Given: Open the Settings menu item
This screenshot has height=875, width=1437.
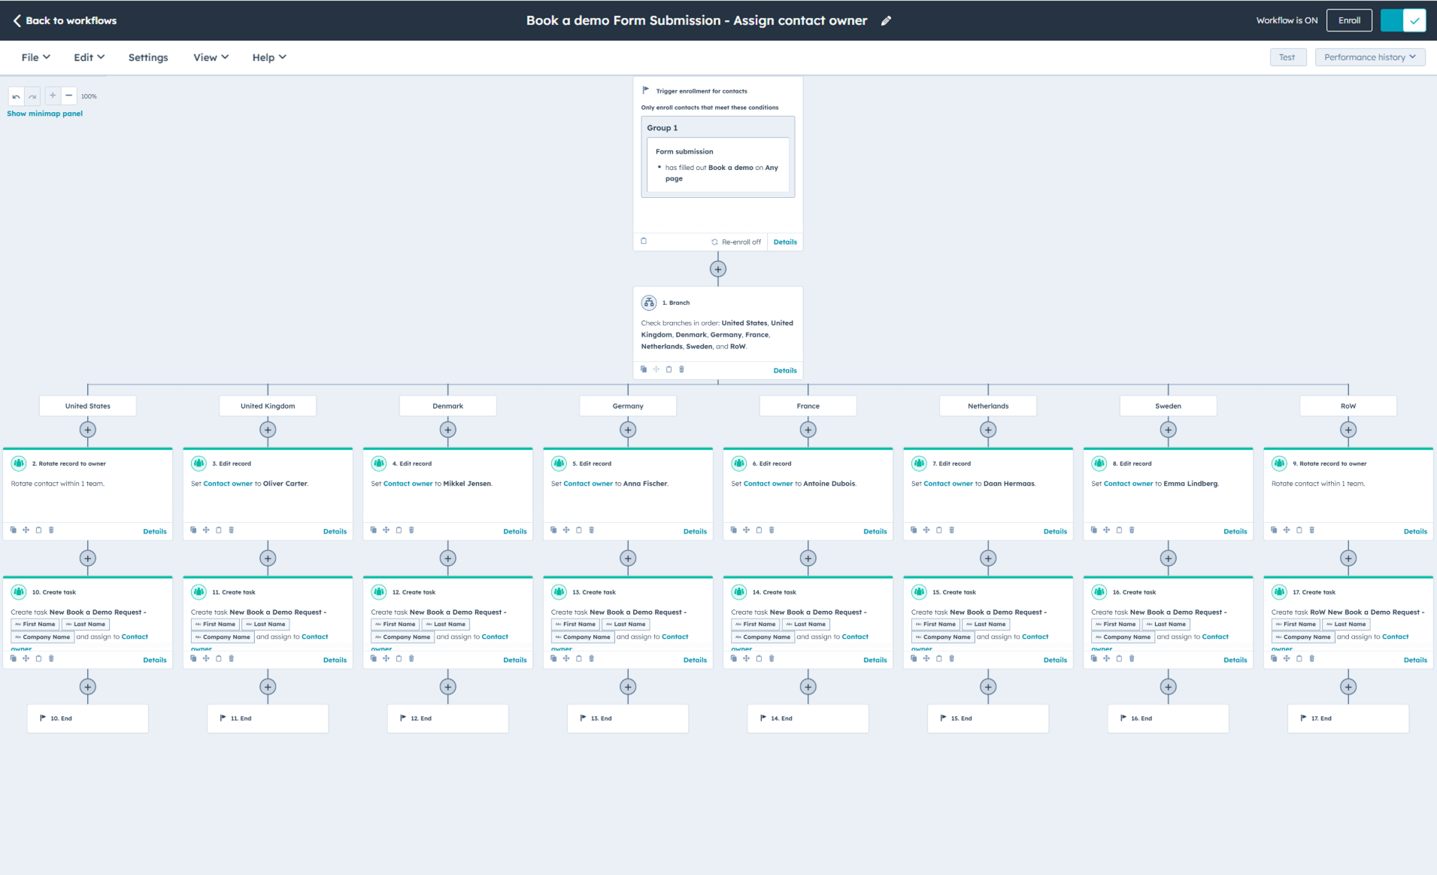Looking at the screenshot, I should 148,57.
